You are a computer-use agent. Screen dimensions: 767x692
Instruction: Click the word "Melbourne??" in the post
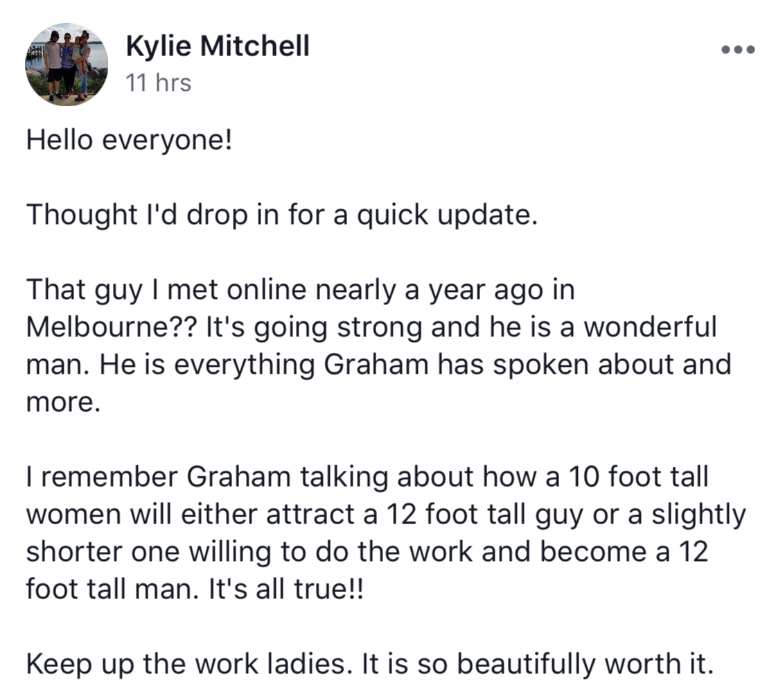pos(112,327)
